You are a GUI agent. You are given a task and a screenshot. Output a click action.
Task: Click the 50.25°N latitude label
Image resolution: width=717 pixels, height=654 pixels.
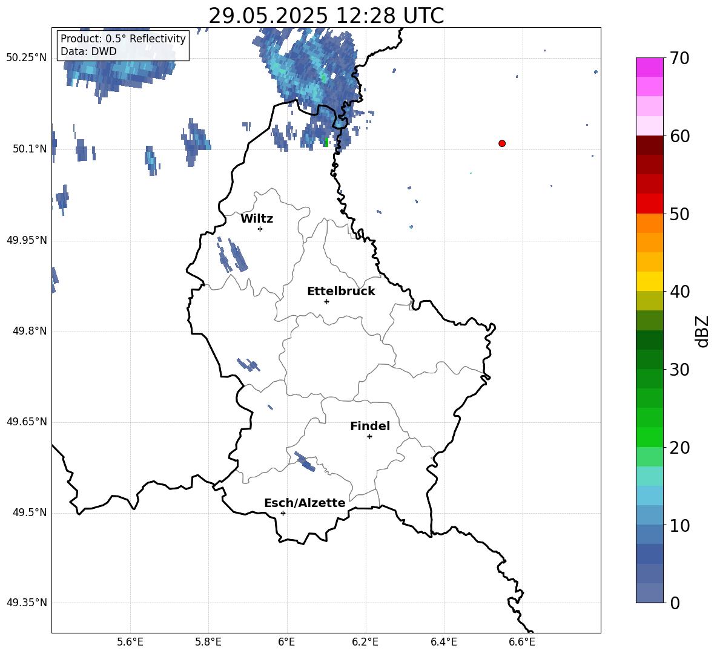pyautogui.click(x=27, y=58)
